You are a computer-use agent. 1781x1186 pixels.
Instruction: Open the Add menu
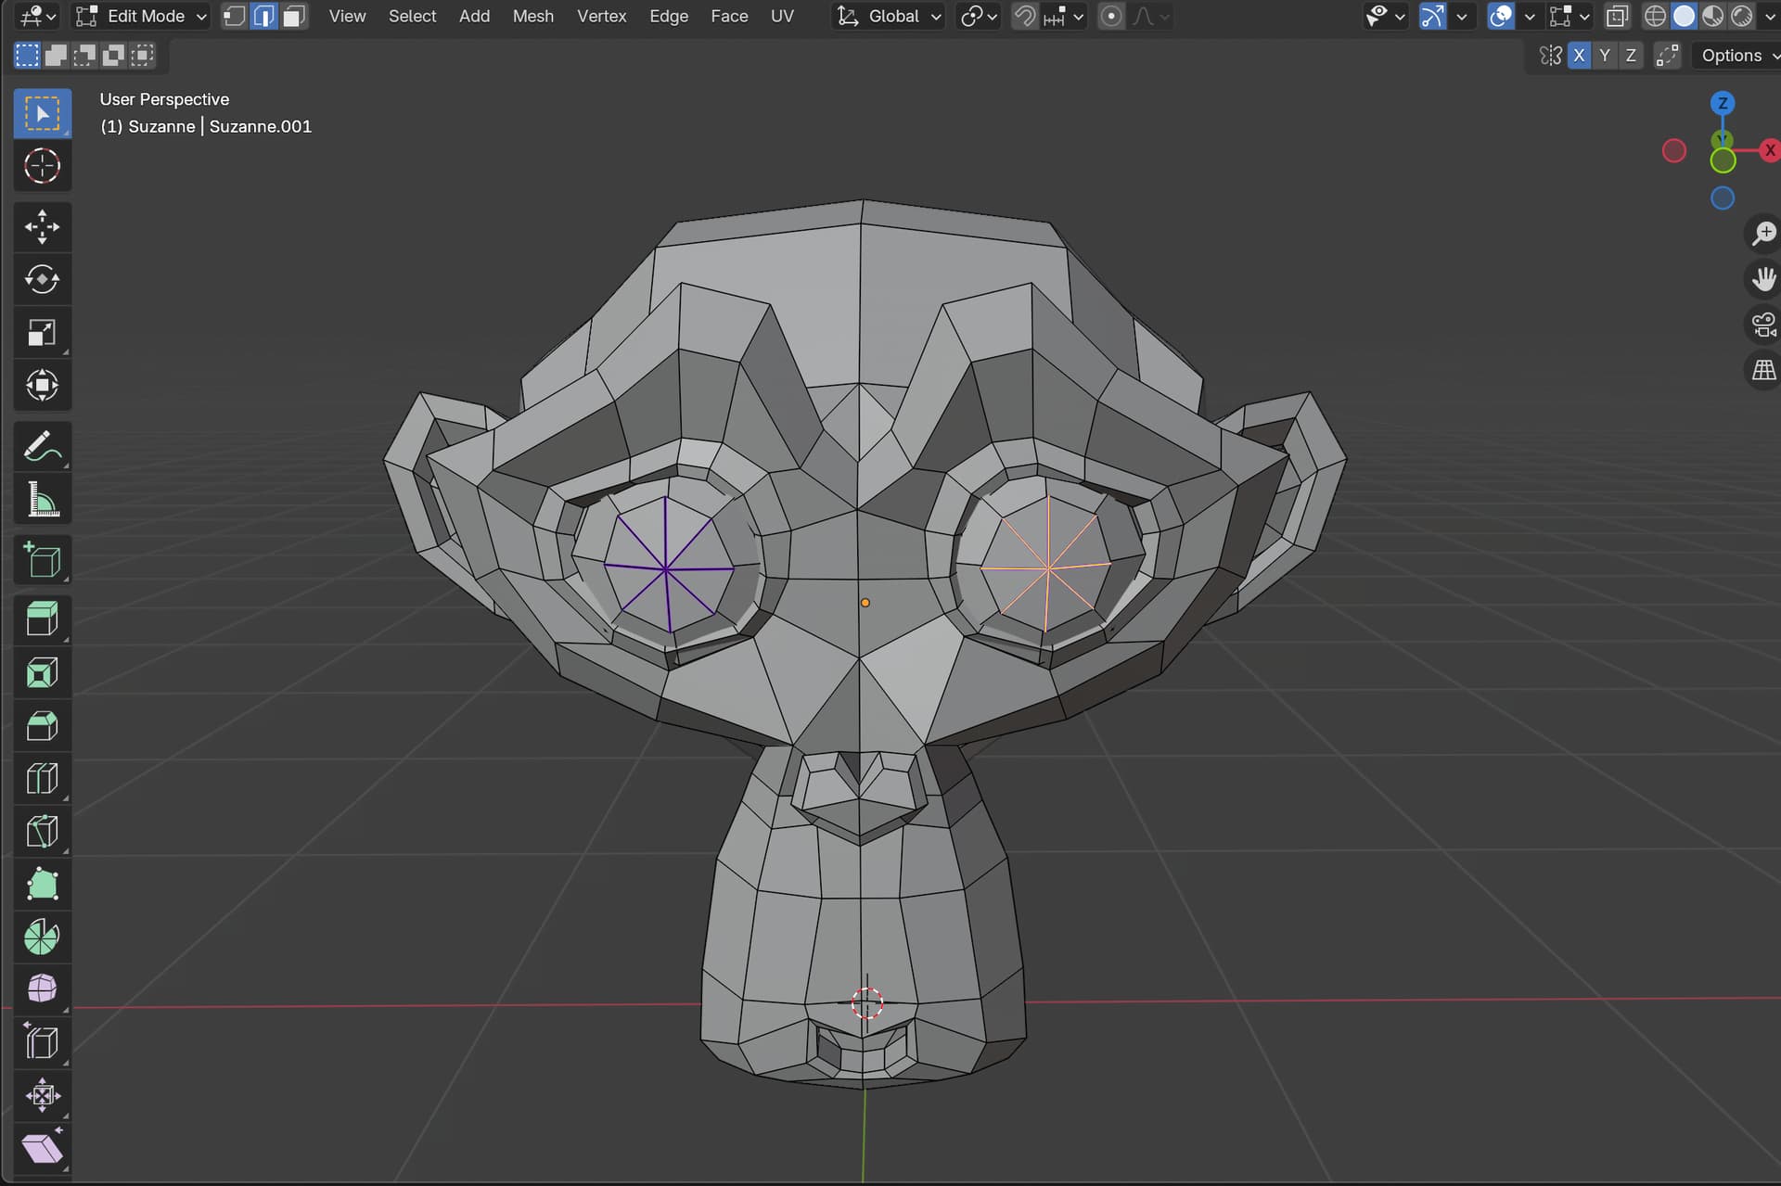coord(474,16)
